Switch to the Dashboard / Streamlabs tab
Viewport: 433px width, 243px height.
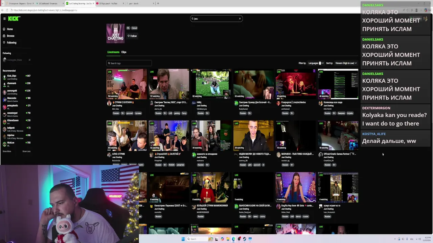click(50, 3)
